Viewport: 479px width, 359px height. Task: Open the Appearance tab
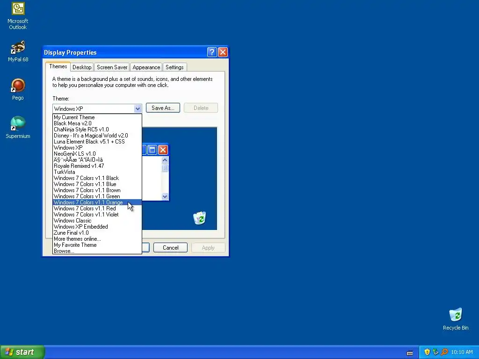[146, 67]
